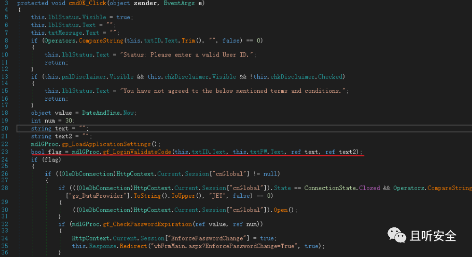Click the Session "EnforcePasswordChange" key on line 34
This screenshot has width=472, height=257.
(x=209, y=238)
